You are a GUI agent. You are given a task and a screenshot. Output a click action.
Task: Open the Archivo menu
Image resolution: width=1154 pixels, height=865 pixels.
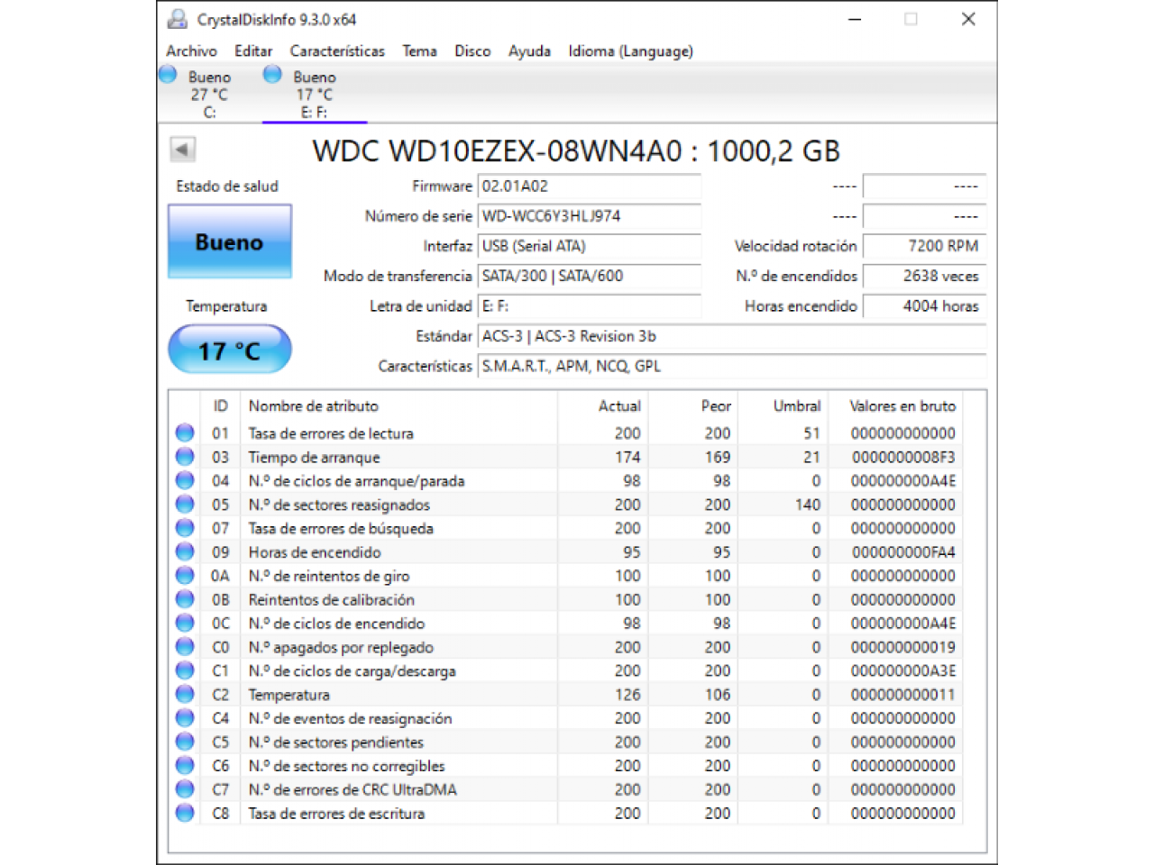tap(191, 51)
